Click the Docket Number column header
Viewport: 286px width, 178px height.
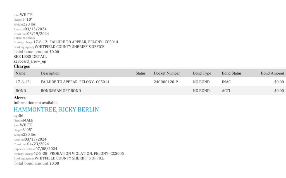pyautogui.click(x=166, y=73)
